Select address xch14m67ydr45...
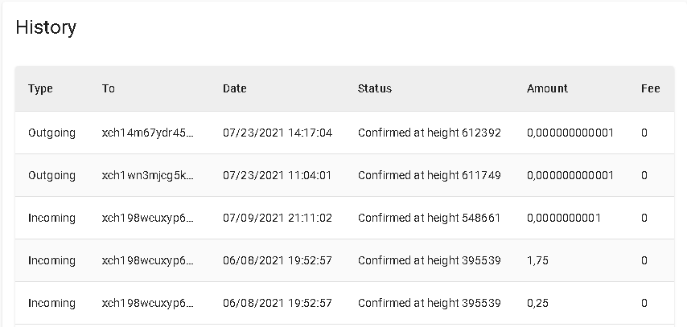687x327 pixels. (x=147, y=133)
